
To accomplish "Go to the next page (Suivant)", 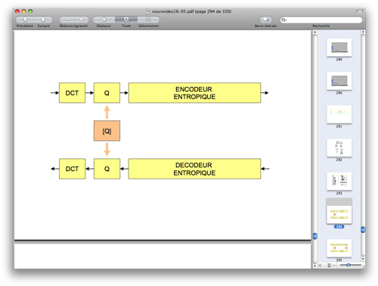I will [x=43, y=20].
